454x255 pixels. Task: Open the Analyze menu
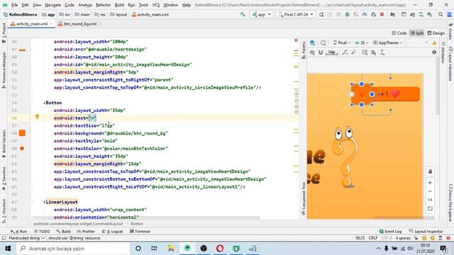[85, 5]
